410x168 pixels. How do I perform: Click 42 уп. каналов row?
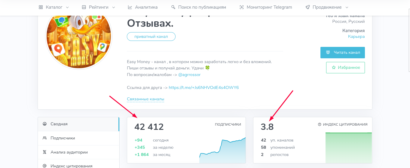[x=277, y=140]
